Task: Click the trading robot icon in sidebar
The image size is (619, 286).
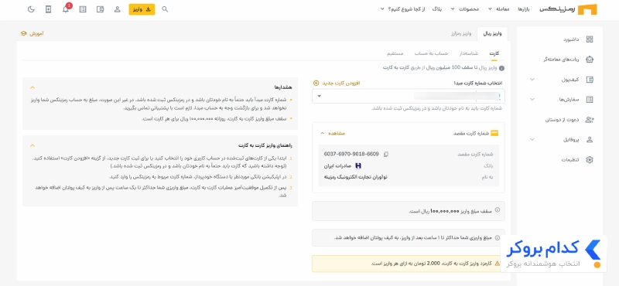Action: pyautogui.click(x=590, y=60)
